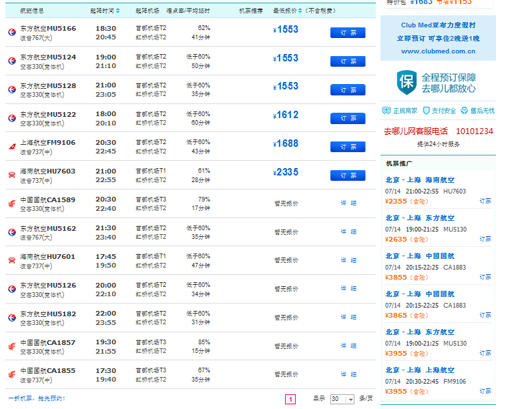Image resolution: width=526 pixels, height=409 pixels.
Task: Click the 准点率/平均延时 column header
Action: 188,11
